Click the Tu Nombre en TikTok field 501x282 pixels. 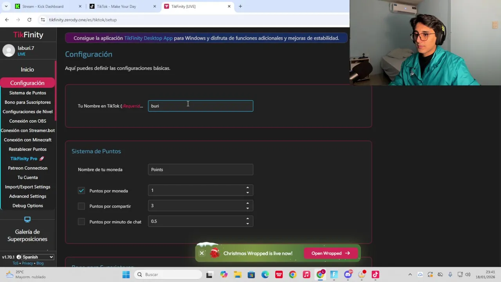click(200, 106)
